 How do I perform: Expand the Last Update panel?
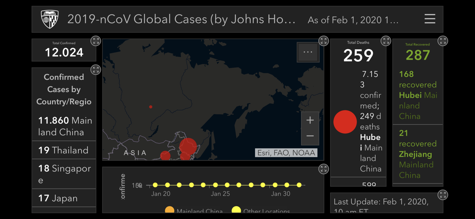pyautogui.click(x=443, y=195)
